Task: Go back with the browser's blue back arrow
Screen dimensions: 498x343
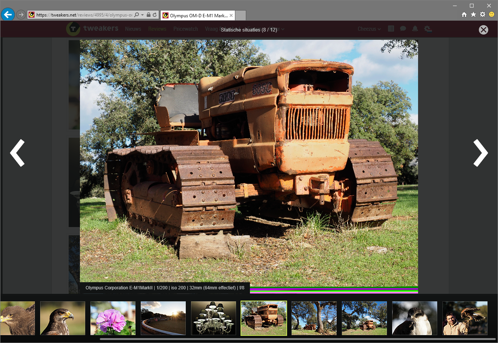Action: [8, 15]
